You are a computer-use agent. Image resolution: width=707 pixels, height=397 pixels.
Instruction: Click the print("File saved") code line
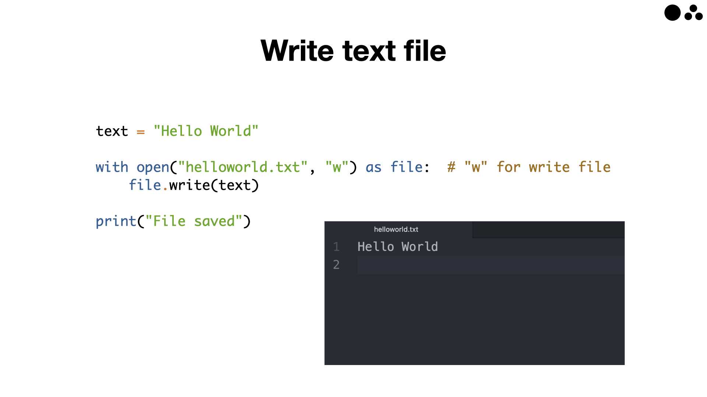coord(173,221)
